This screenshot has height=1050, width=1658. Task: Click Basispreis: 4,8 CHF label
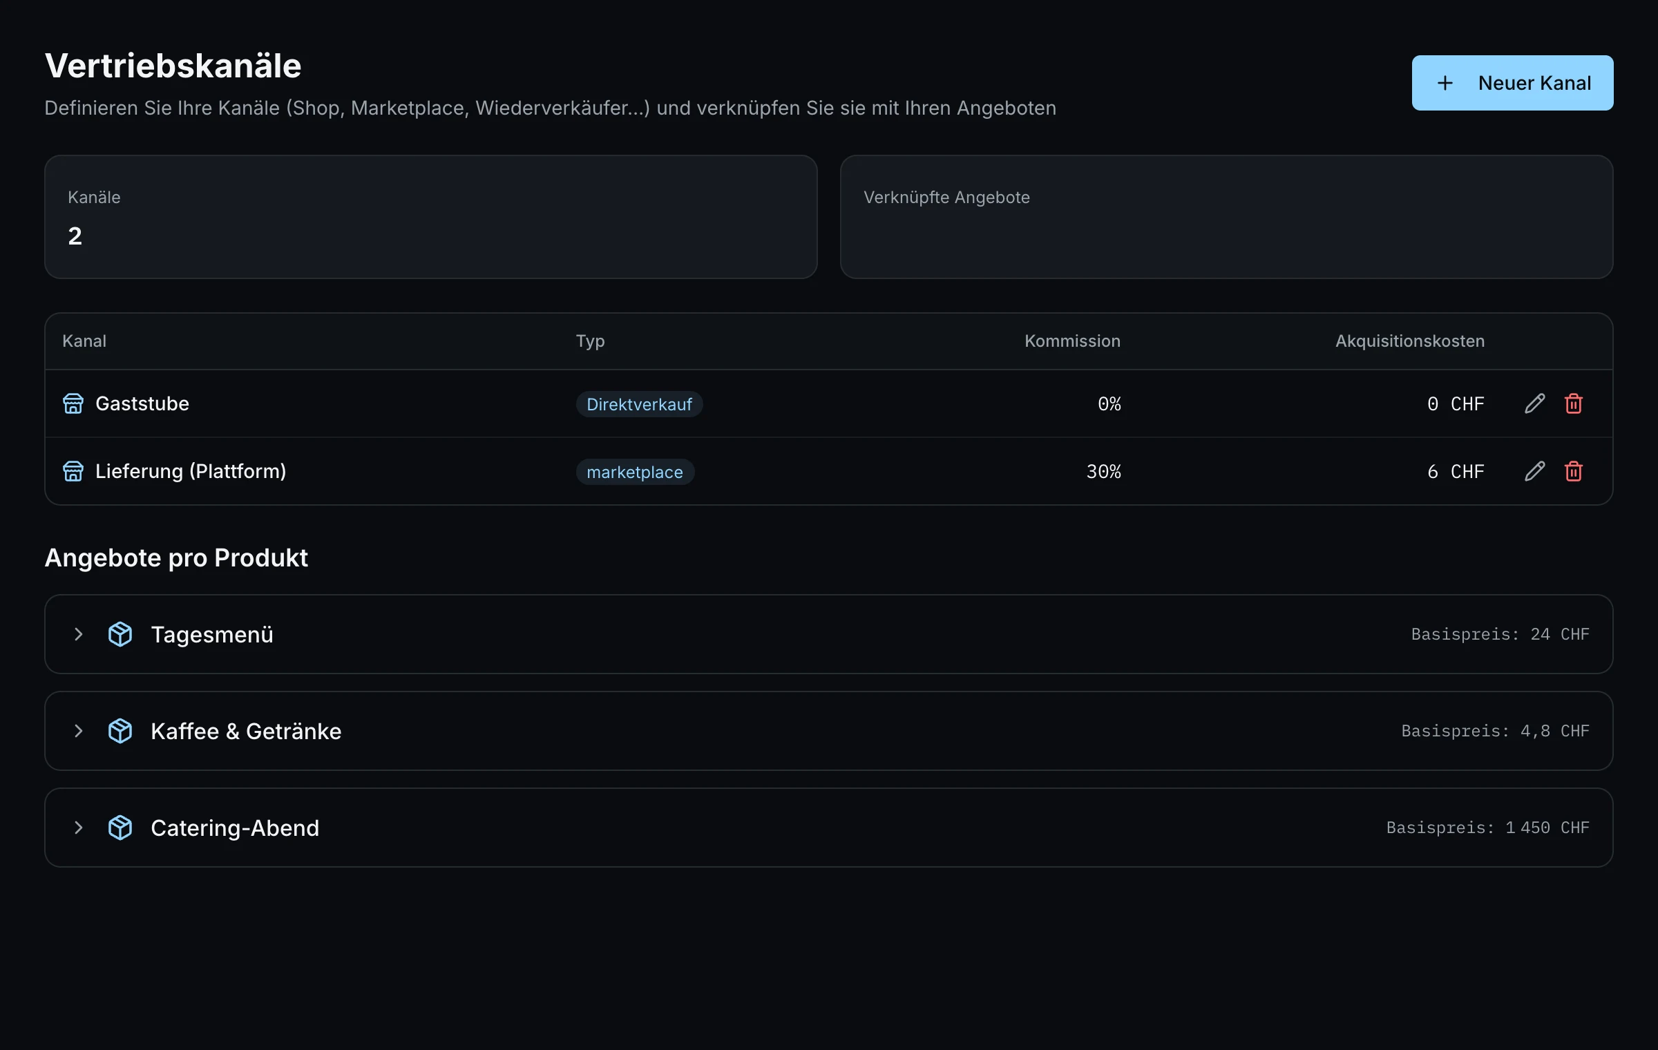coord(1495,731)
